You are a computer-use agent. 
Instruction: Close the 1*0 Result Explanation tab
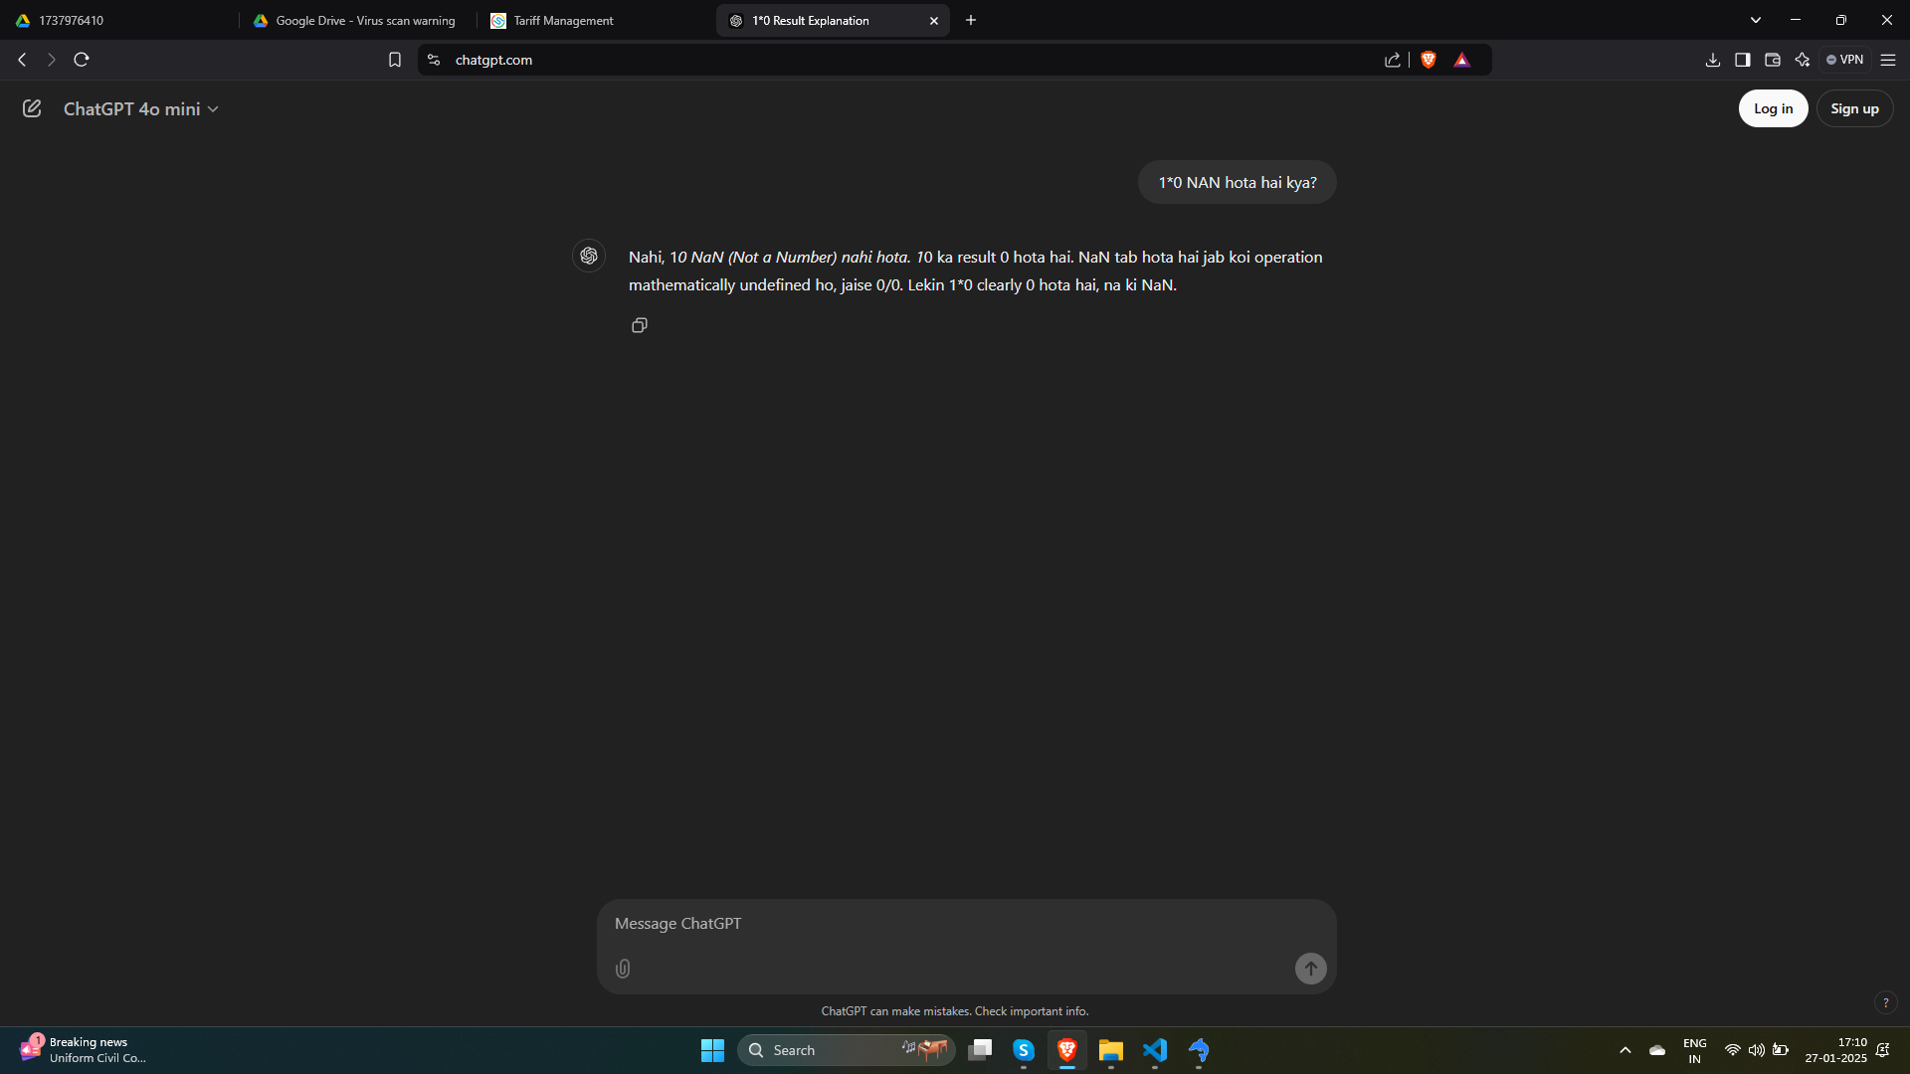click(934, 21)
